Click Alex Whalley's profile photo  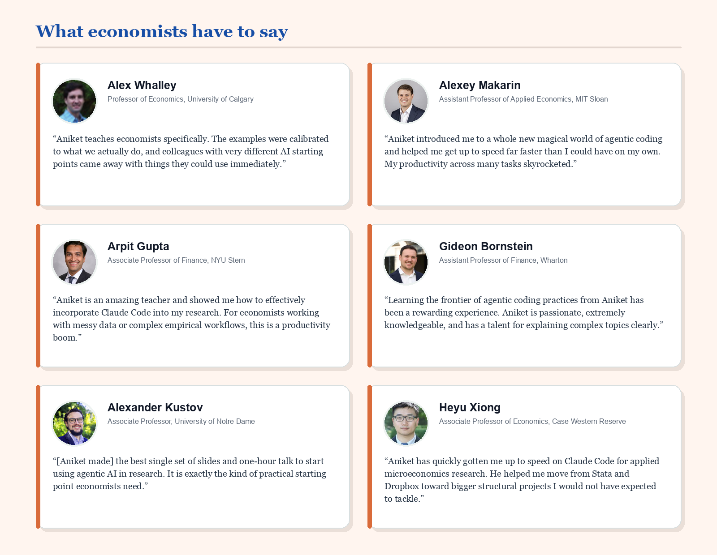coord(74,101)
